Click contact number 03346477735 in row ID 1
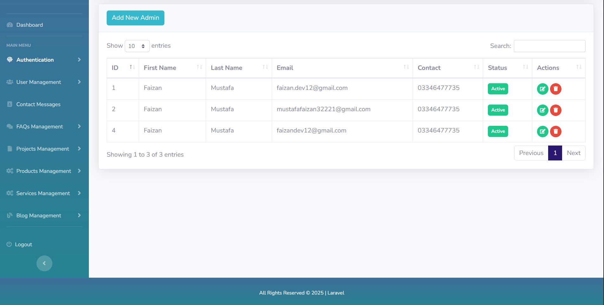 (x=438, y=88)
